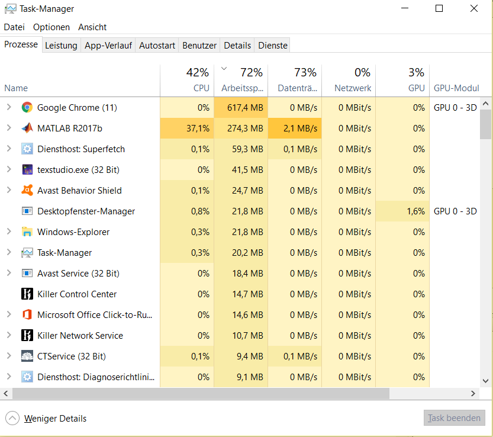The image size is (493, 437).
Task: Click the Task beenden button
Action: coord(454,418)
